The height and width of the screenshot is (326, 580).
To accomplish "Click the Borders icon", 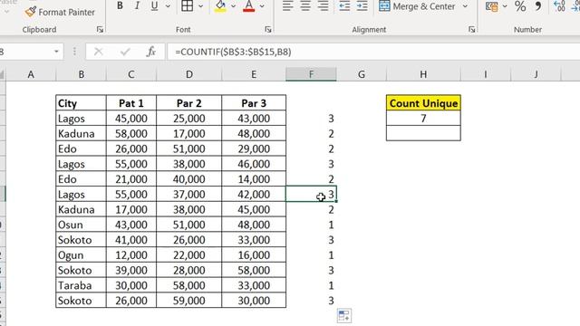I will click(x=188, y=6).
